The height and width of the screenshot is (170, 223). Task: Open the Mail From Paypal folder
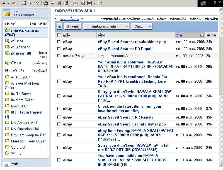[24, 114]
